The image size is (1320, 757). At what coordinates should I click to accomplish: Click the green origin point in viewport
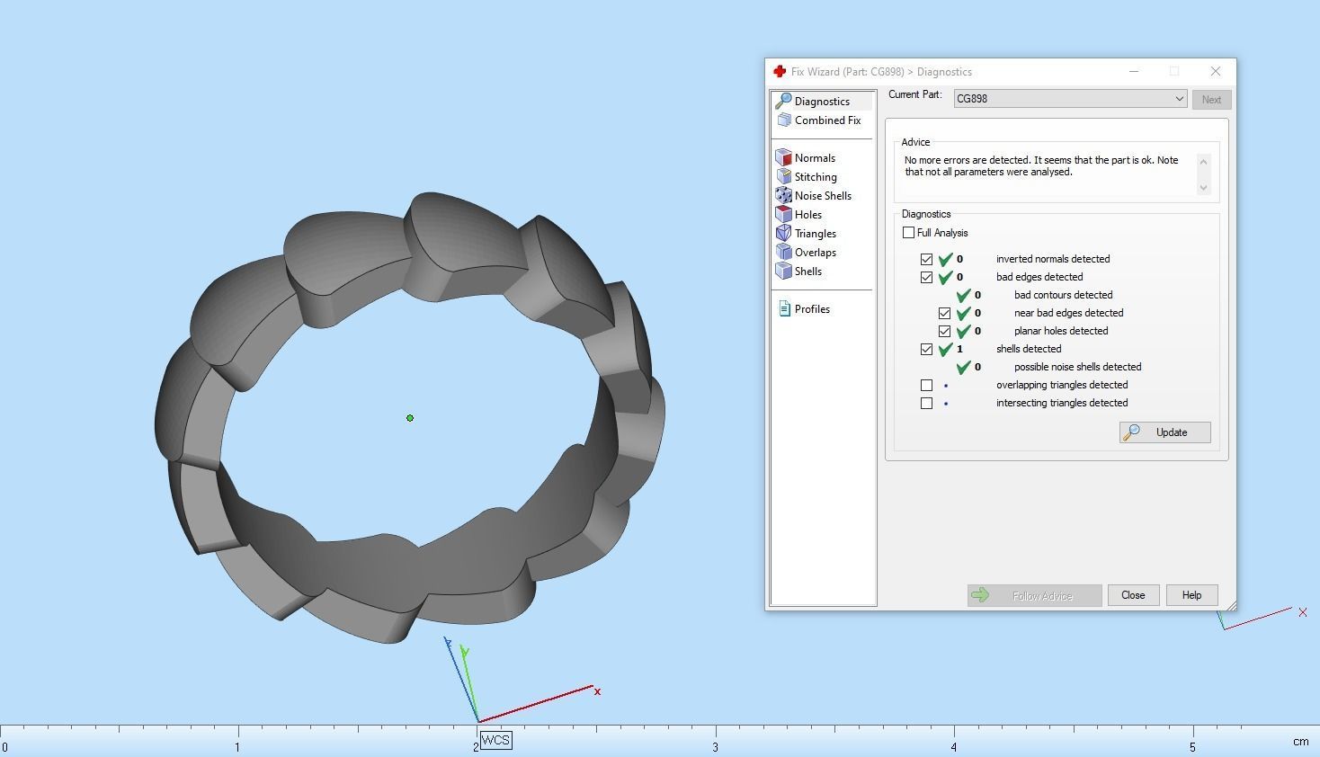(x=410, y=418)
